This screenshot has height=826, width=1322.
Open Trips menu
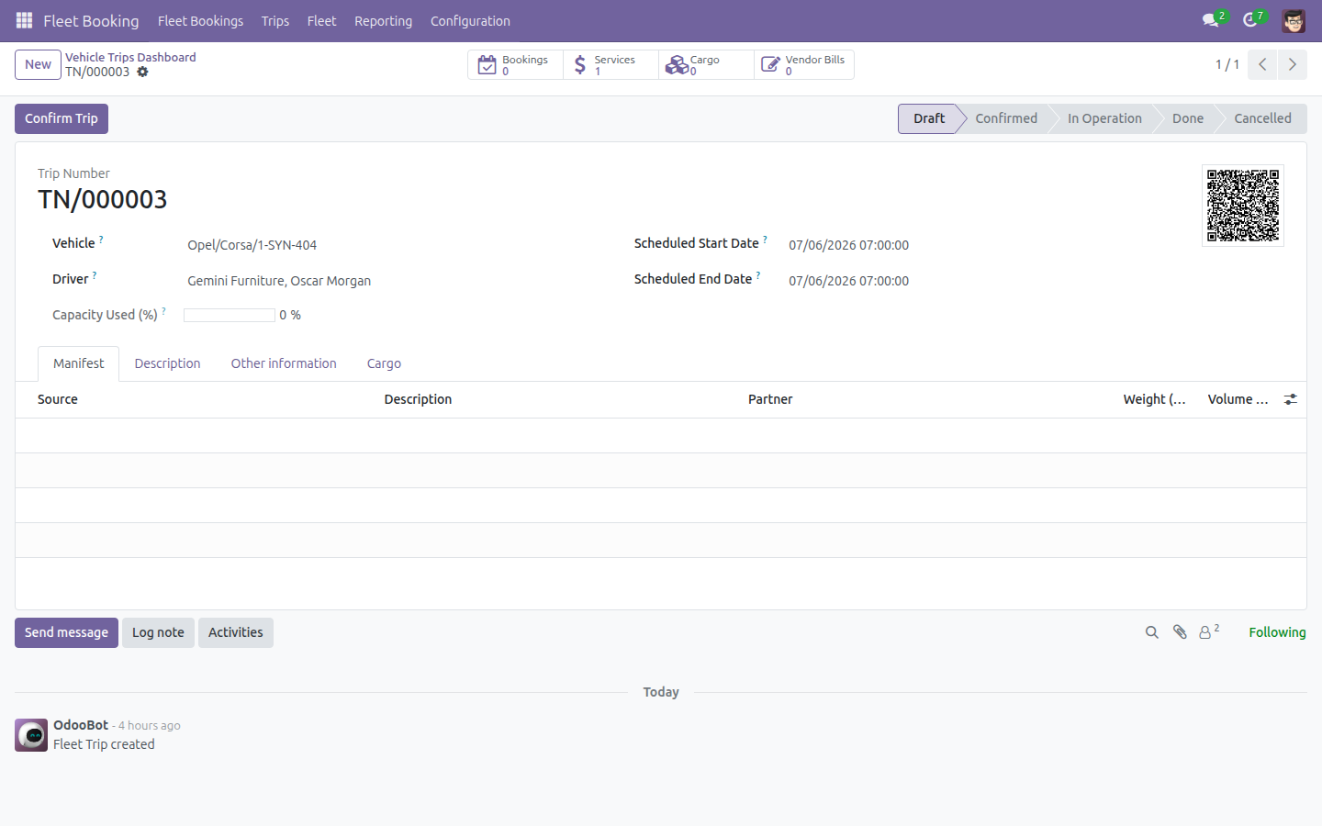[x=275, y=20]
